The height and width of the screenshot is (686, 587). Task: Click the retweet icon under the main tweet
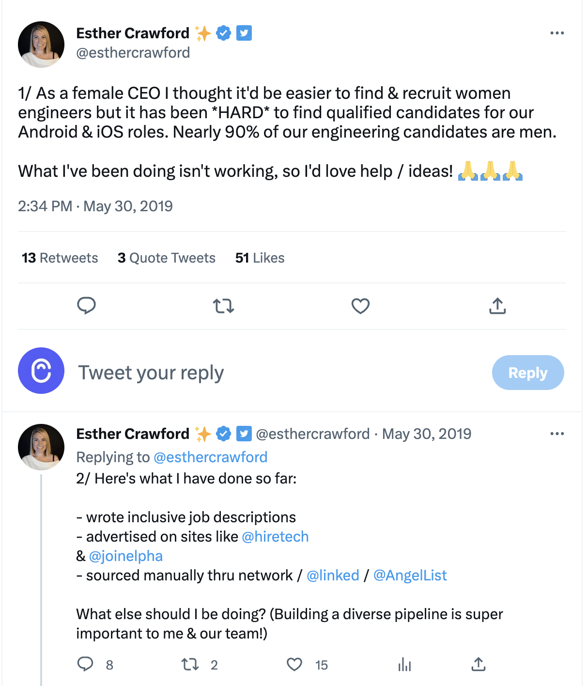click(x=224, y=306)
